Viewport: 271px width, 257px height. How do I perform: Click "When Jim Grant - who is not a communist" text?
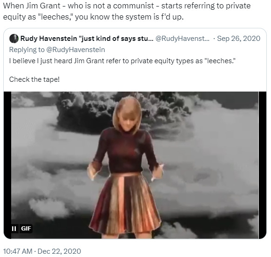[78, 6]
